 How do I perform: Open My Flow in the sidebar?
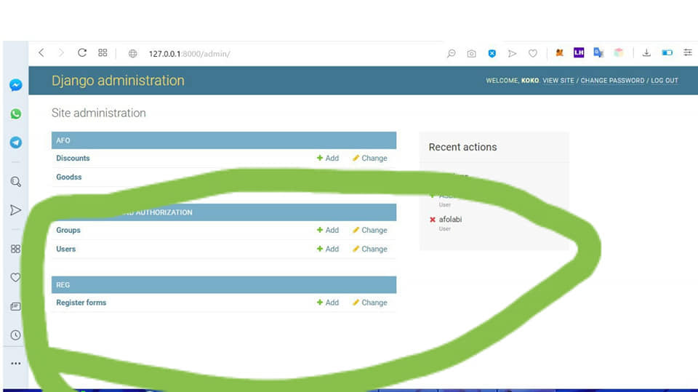point(15,210)
